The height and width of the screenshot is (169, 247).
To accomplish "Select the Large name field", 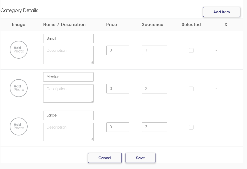I will point(68,115).
